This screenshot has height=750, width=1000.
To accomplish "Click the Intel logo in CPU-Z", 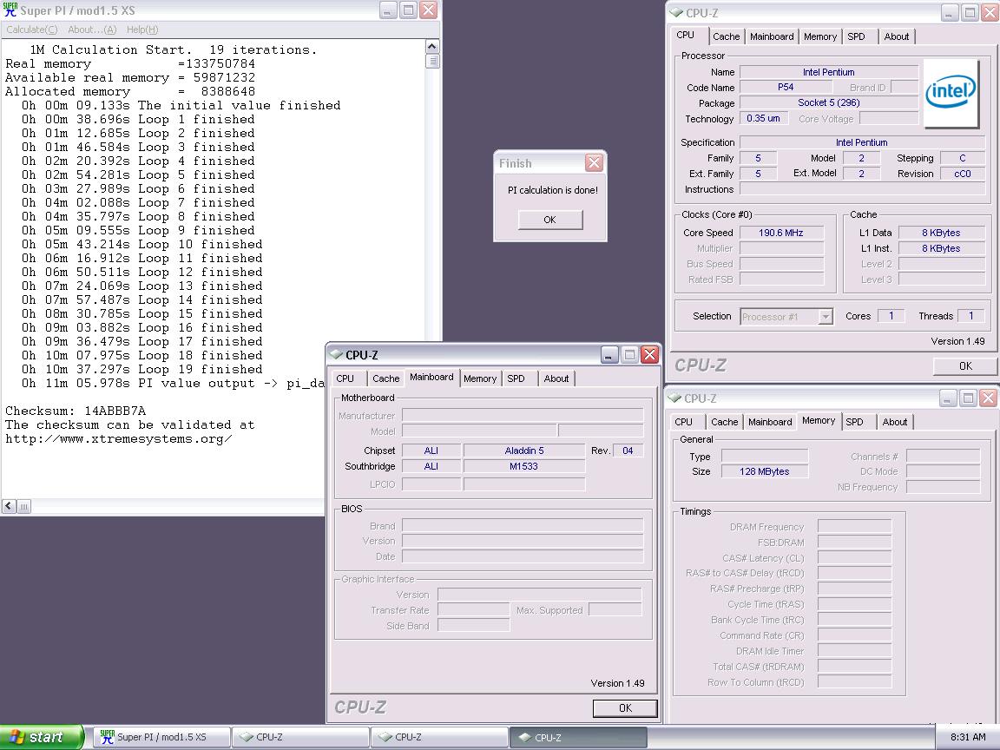I will point(951,93).
